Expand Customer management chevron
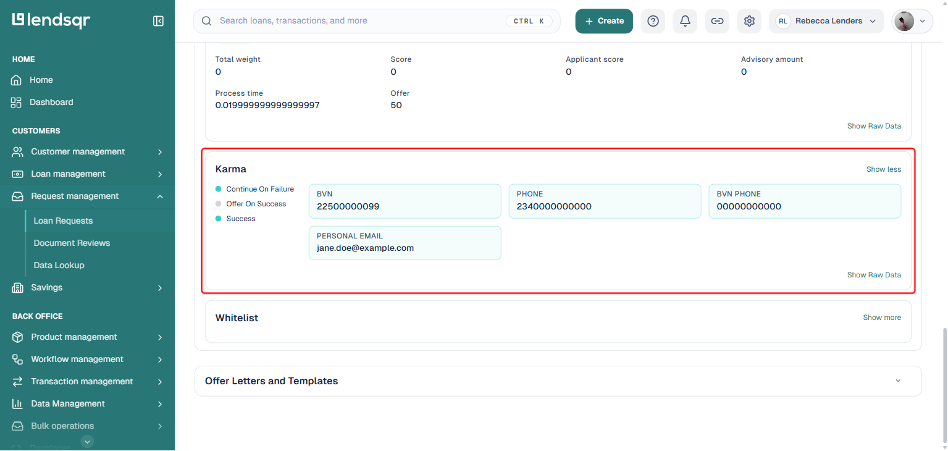Viewport: 948px width, 451px height. click(x=160, y=152)
